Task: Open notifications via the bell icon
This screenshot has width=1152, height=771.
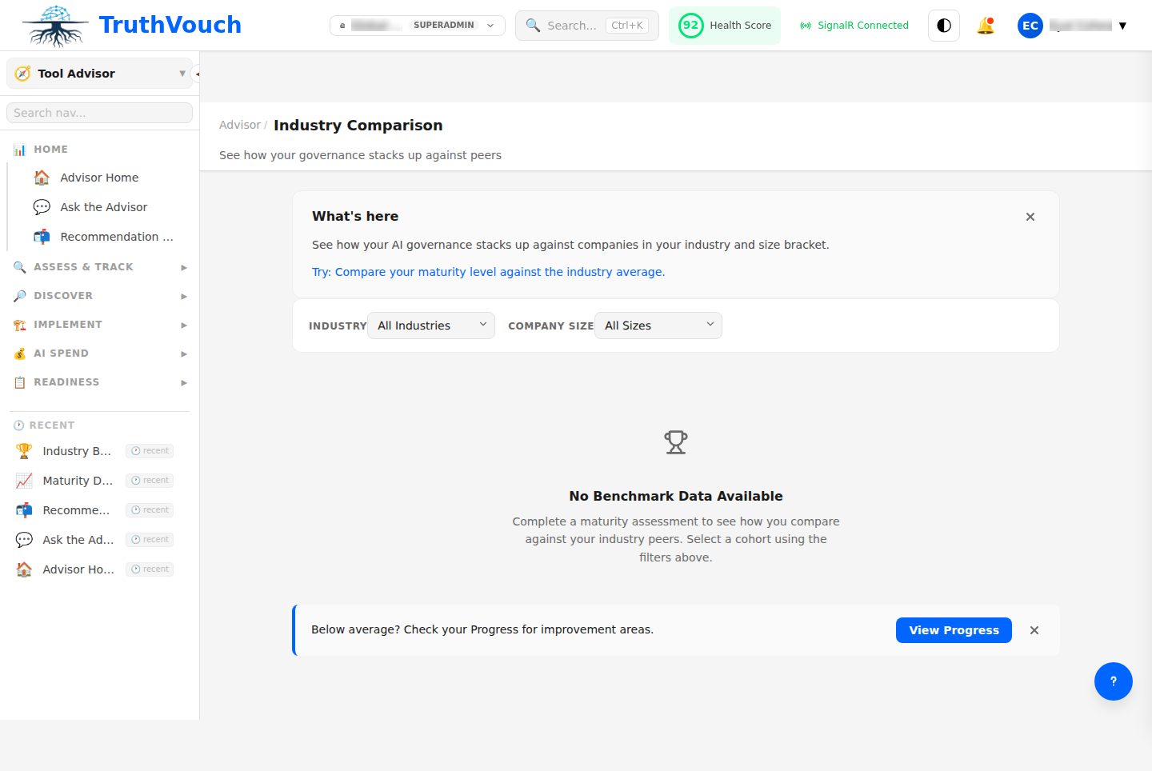Action: click(x=986, y=25)
